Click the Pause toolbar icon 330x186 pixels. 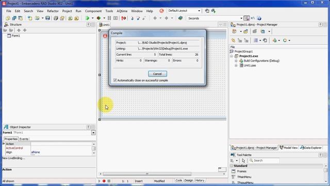(x=109, y=19)
